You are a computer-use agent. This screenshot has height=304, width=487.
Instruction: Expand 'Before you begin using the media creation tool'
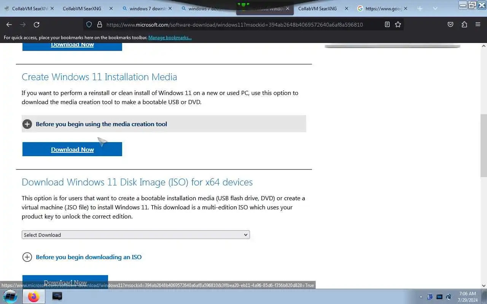click(x=164, y=124)
